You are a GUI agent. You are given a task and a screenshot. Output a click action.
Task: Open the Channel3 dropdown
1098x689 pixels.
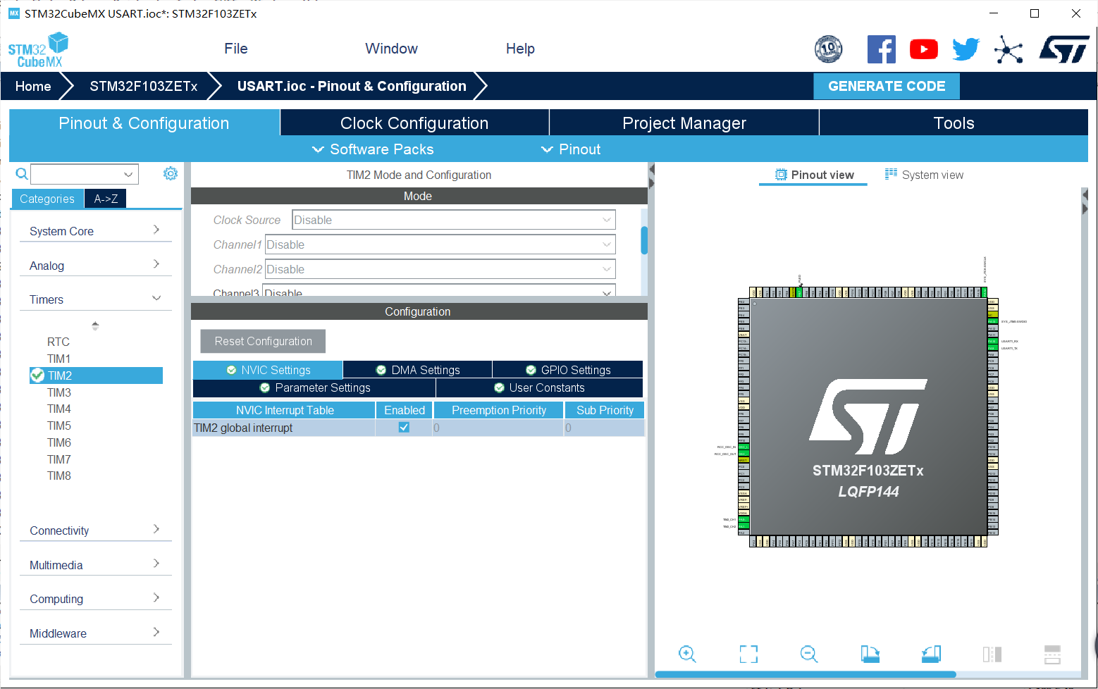pos(439,290)
